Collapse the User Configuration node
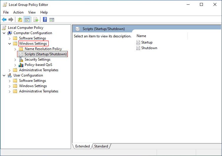 [4, 76]
